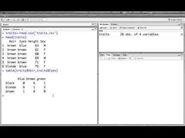Screen dimensions: 185x138
Task: Click the remove current plot icon
Action: [130, 58]
